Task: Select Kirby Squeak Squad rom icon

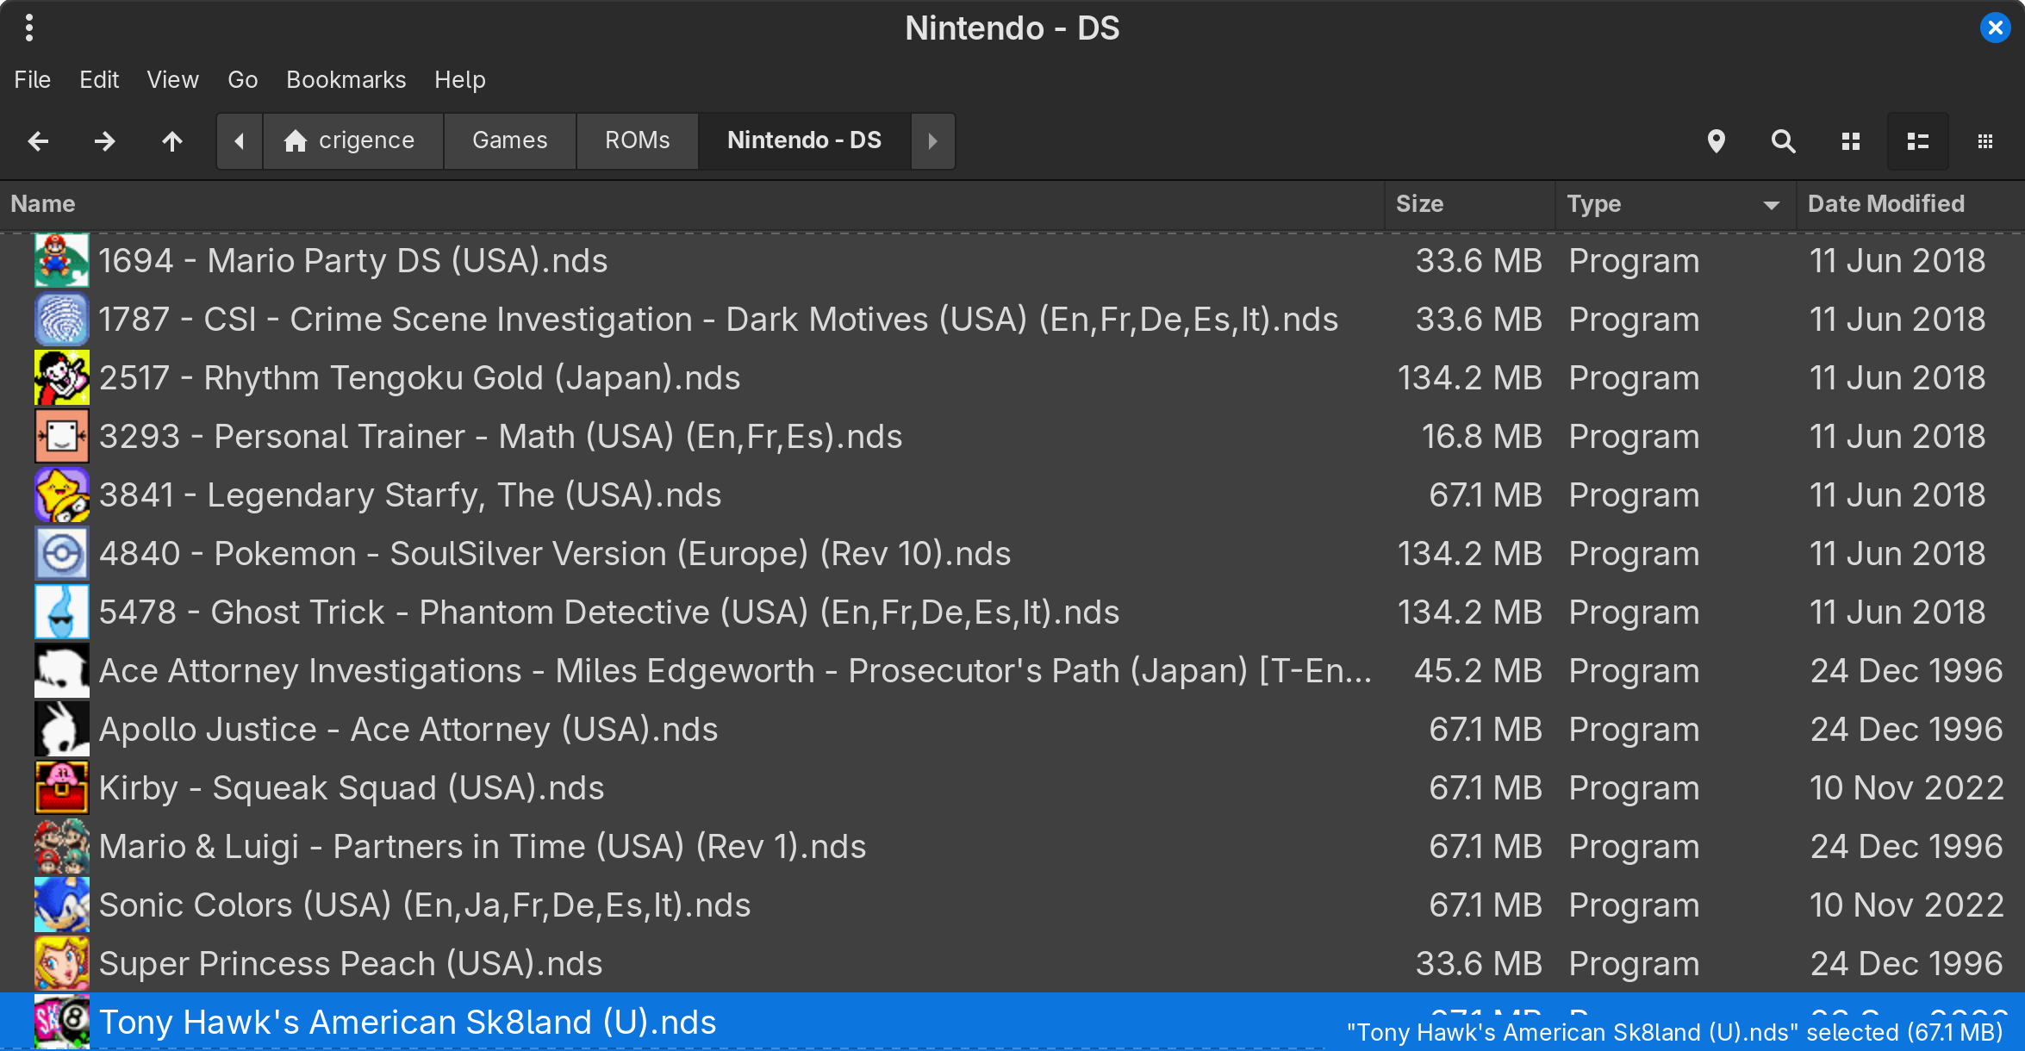Action: click(x=61, y=787)
